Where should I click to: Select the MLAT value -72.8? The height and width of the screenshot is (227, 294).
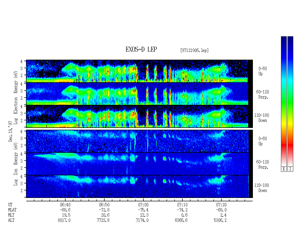click(x=104, y=210)
